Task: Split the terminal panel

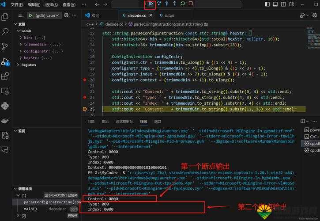Action: [303, 121]
